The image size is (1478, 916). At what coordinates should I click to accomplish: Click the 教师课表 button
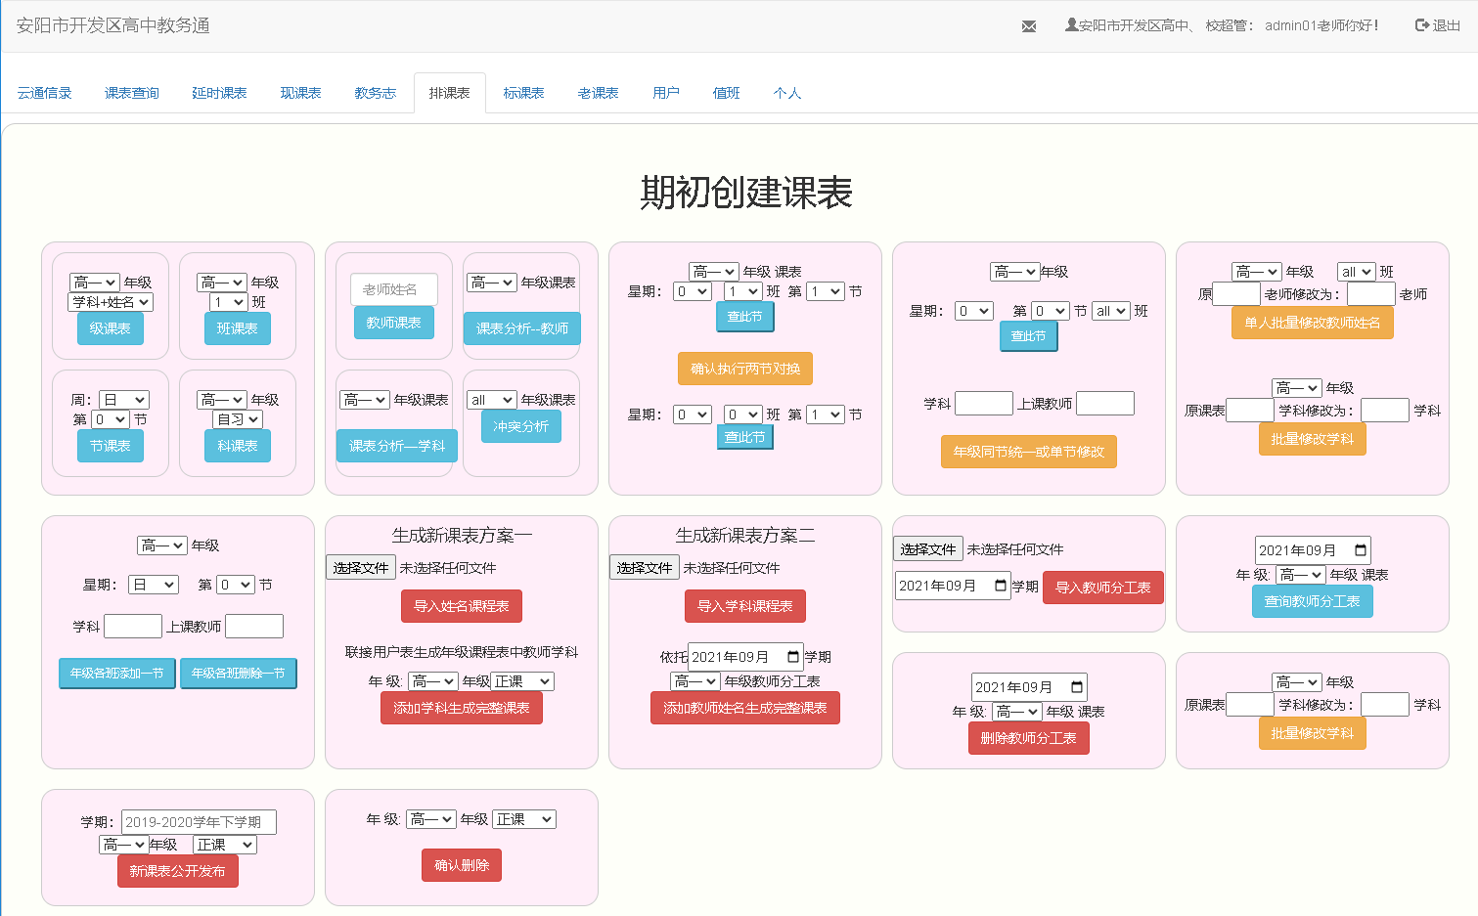click(394, 323)
